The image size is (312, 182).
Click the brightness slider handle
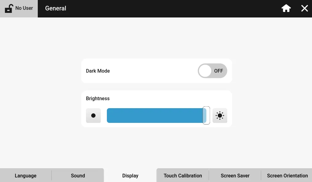pos(206,116)
